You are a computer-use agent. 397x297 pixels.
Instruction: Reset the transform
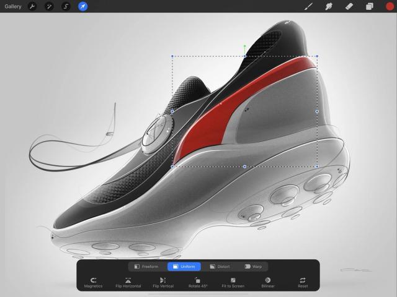tap(303, 283)
